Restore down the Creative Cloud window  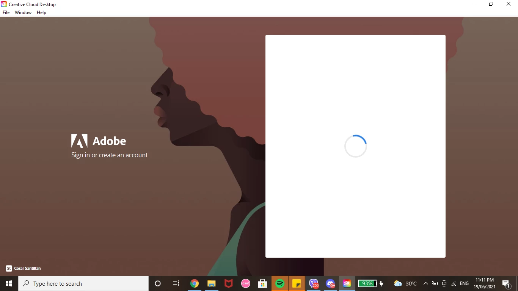[491, 4]
